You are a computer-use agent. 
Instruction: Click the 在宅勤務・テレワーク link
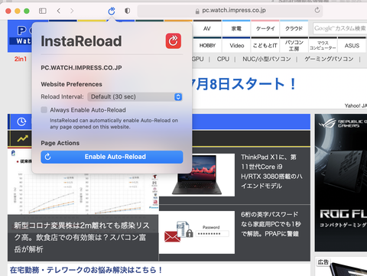[x=86, y=270]
